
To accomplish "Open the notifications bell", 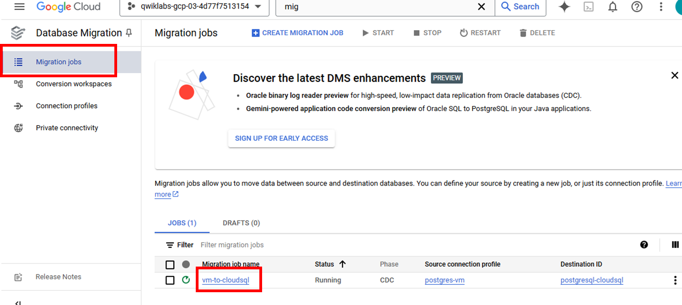I will coord(613,7).
